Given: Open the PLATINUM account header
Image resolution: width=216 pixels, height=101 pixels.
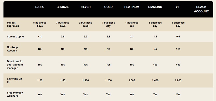Looking at the screenshot, I should pyautogui.click(x=132, y=7).
